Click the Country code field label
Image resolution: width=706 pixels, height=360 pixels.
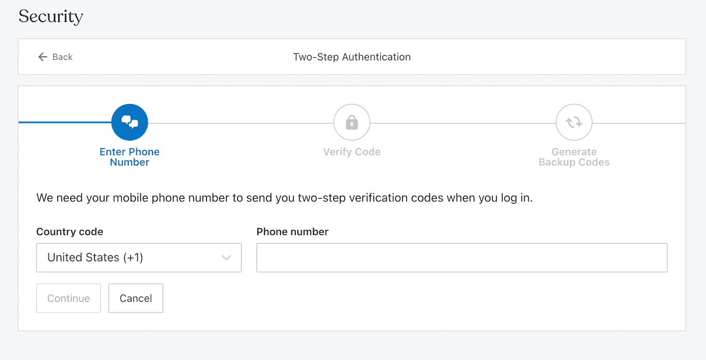pyautogui.click(x=69, y=231)
